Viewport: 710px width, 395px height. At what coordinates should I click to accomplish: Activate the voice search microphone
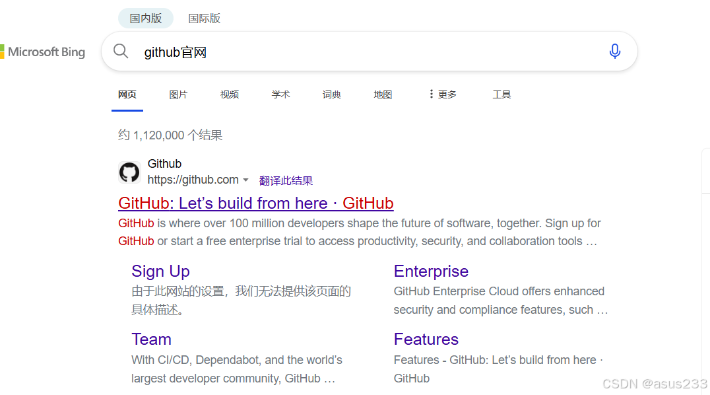[x=614, y=52]
